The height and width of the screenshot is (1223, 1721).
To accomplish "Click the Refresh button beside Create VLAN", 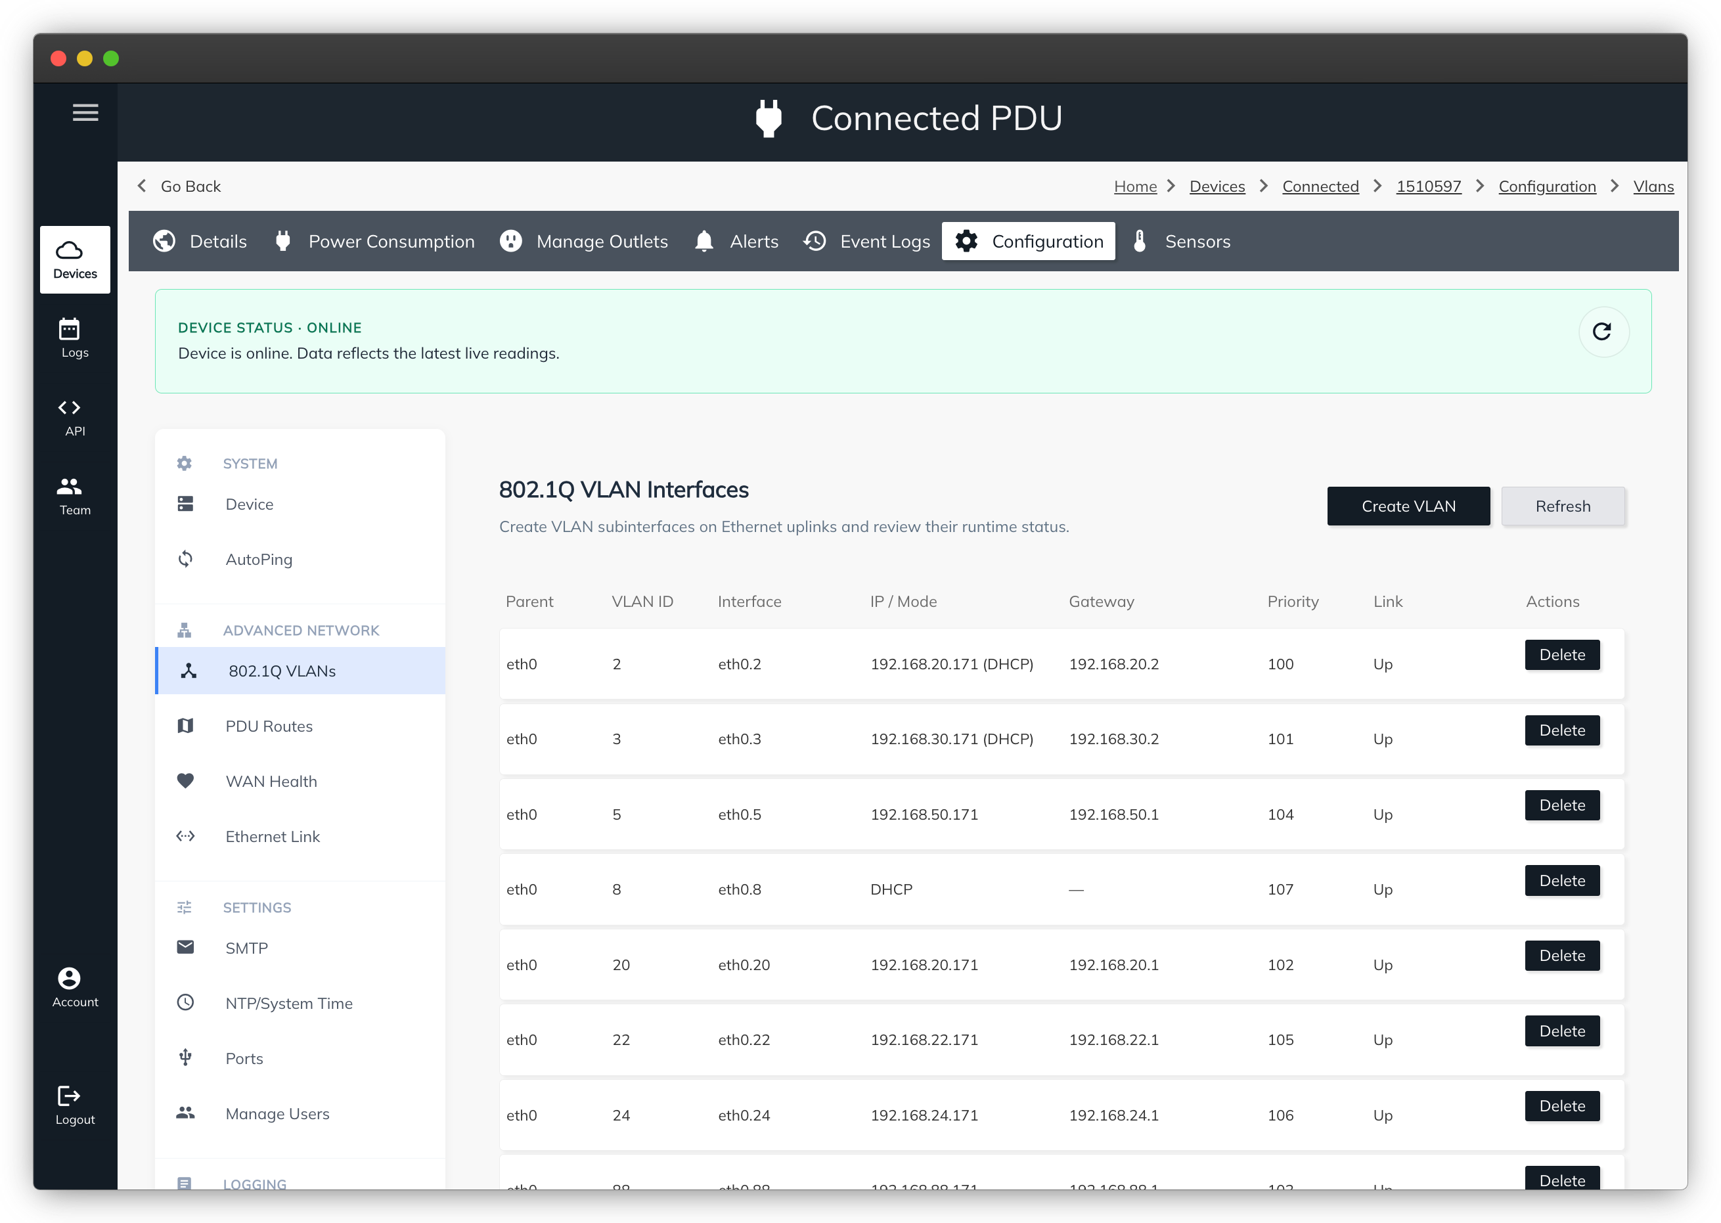I will (x=1562, y=506).
